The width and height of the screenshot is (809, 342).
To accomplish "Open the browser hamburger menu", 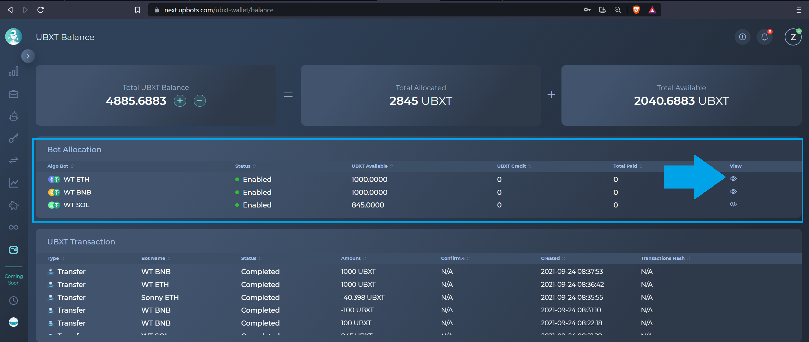I will 799,10.
